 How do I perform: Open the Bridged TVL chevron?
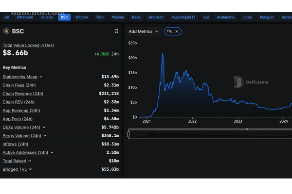click(30, 169)
